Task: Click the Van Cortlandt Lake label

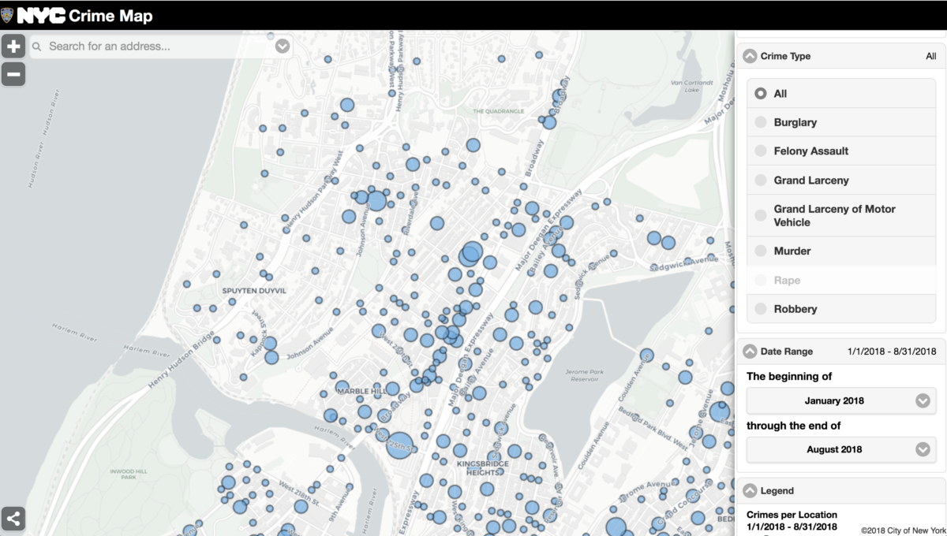Action: click(692, 86)
